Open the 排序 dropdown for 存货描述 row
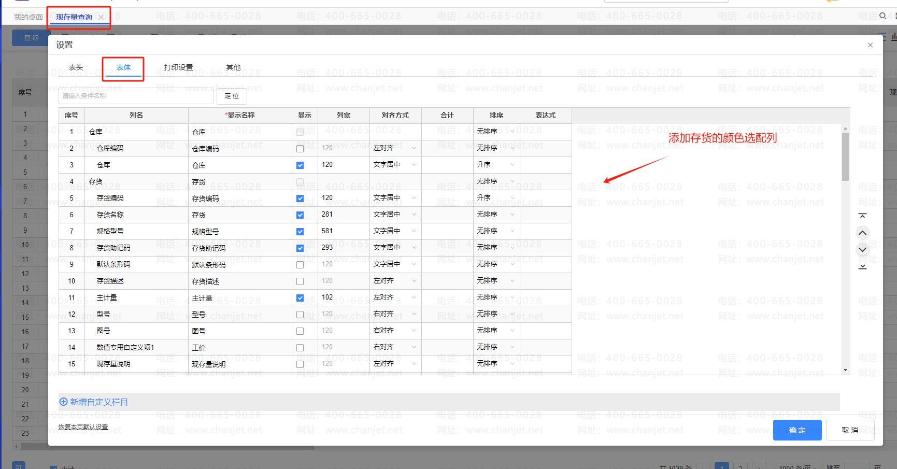The height and width of the screenshot is (469, 897). click(x=496, y=281)
